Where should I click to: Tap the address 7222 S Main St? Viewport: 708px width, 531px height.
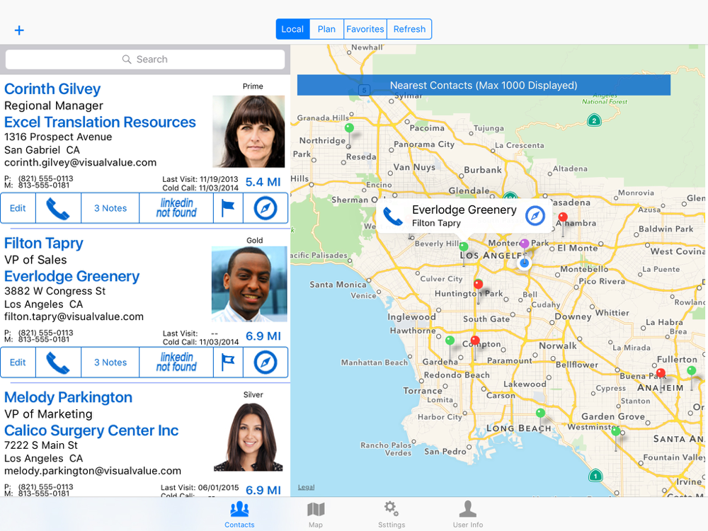click(41, 445)
